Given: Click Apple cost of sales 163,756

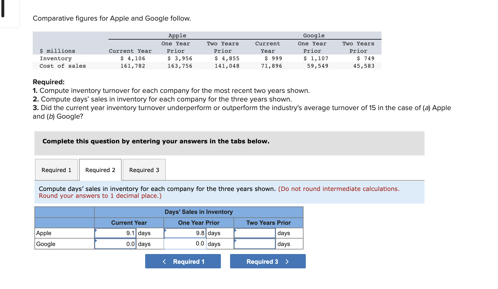Looking at the screenshot, I should [180, 66].
